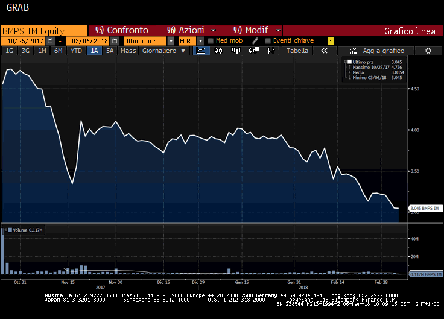The image size is (444, 319).
Task: Select the 6M range tab
Action: 59,51
